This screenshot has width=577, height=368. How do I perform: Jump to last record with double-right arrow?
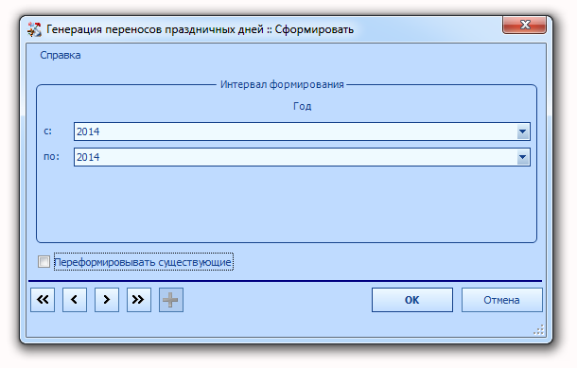coord(139,300)
